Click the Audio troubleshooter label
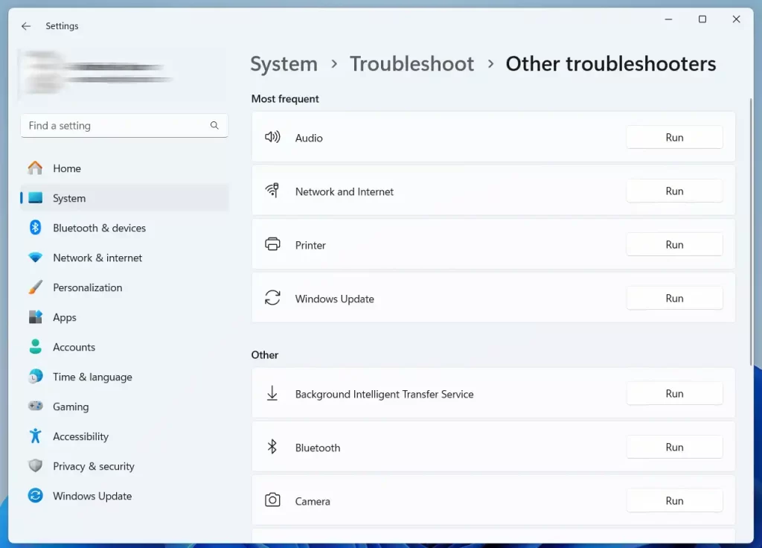 coord(309,138)
